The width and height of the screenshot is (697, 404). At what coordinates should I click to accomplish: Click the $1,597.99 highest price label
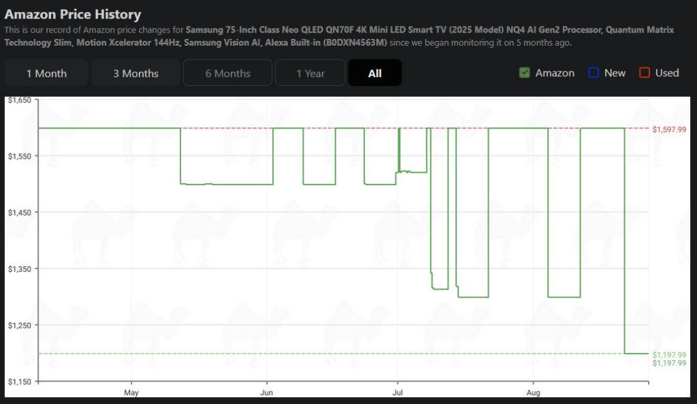669,129
